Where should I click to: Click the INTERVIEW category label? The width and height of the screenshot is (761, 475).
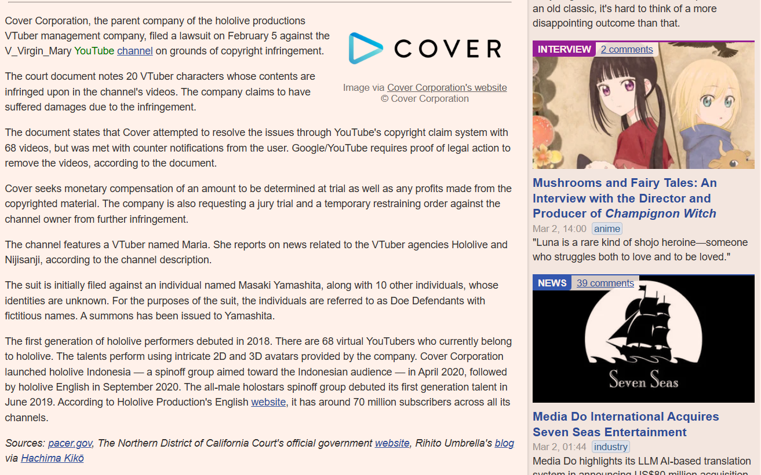click(565, 50)
